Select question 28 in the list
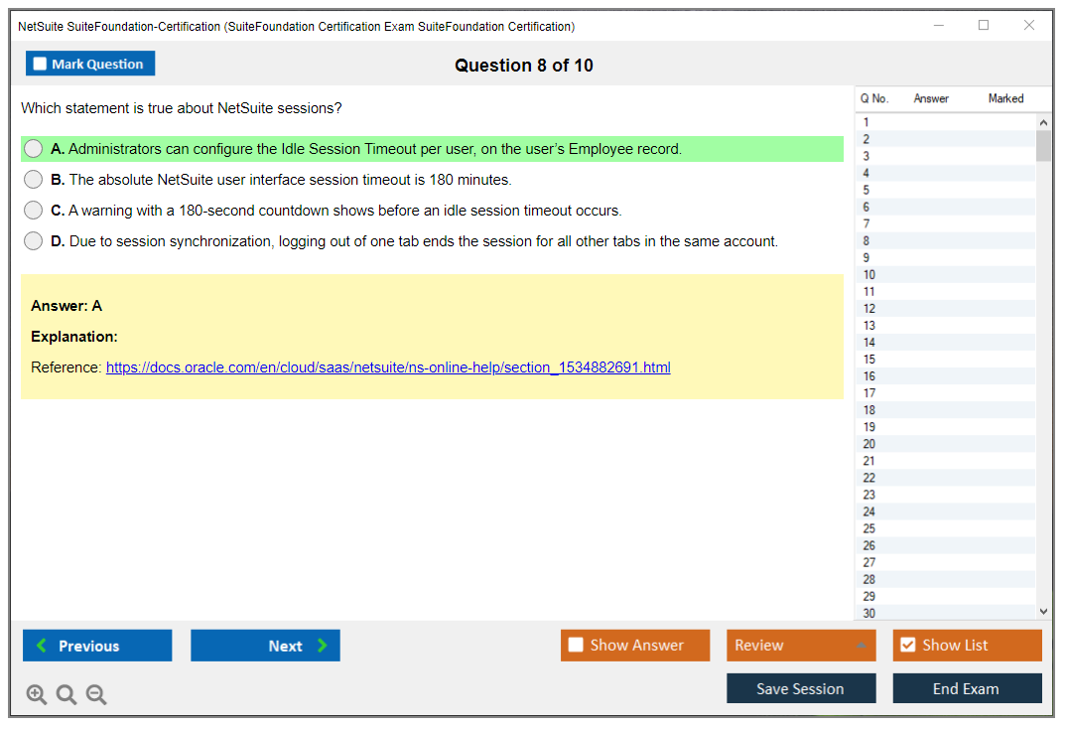1067x730 pixels. click(x=945, y=579)
